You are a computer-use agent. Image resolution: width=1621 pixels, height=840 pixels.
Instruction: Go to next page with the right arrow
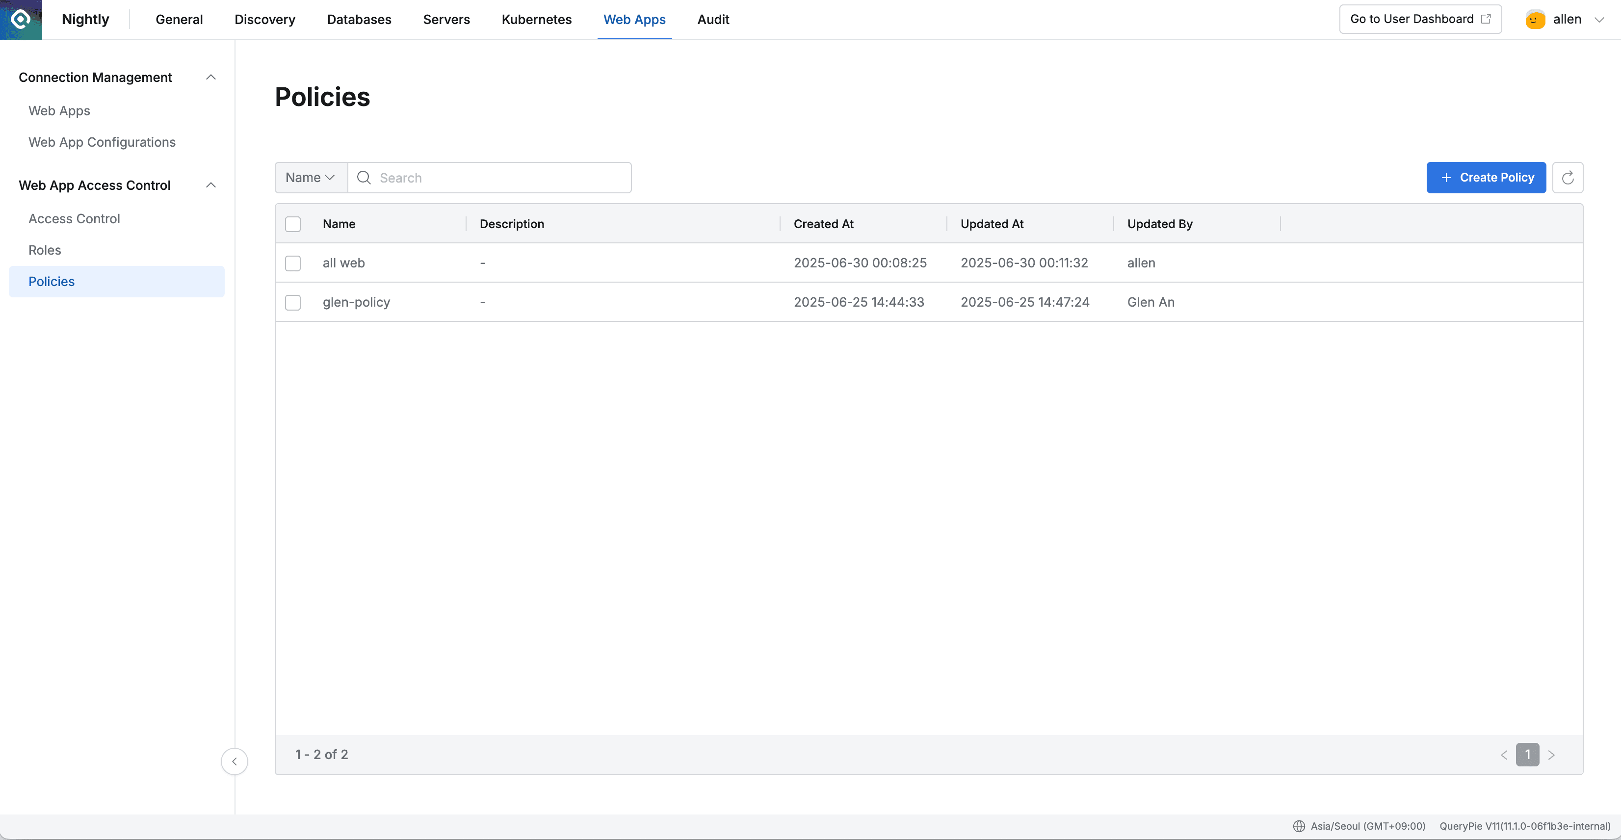pyautogui.click(x=1552, y=755)
